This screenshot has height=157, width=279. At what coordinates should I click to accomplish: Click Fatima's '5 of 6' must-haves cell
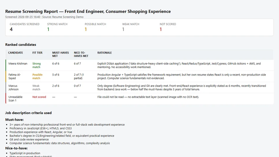click(56, 75)
